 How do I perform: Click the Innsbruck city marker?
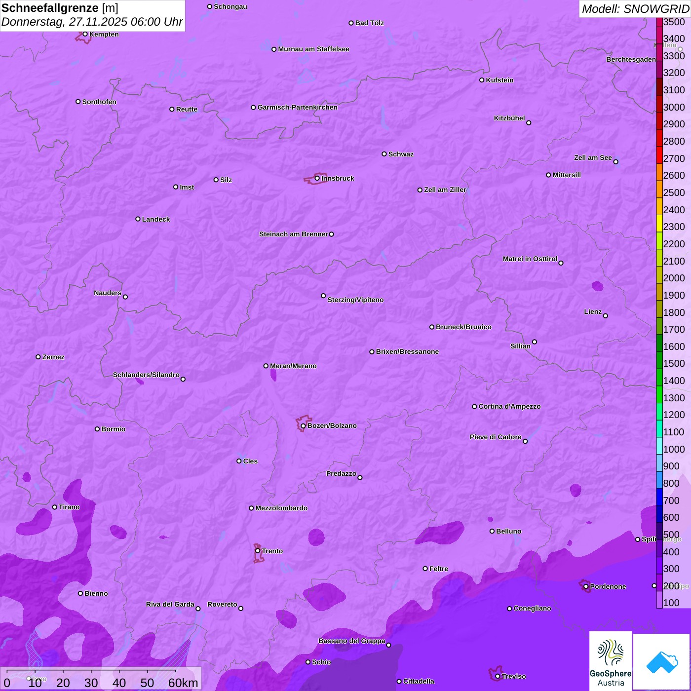pos(317,178)
